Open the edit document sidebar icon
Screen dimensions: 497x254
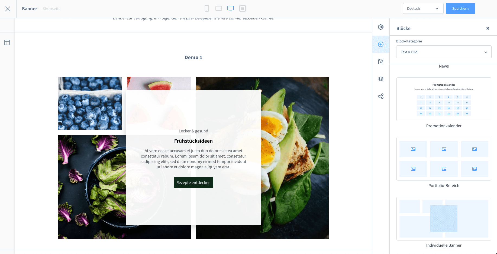tap(381, 62)
